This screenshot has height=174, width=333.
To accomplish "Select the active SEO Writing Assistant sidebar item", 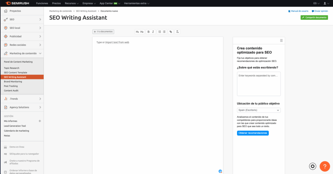I will [x=22, y=77].
